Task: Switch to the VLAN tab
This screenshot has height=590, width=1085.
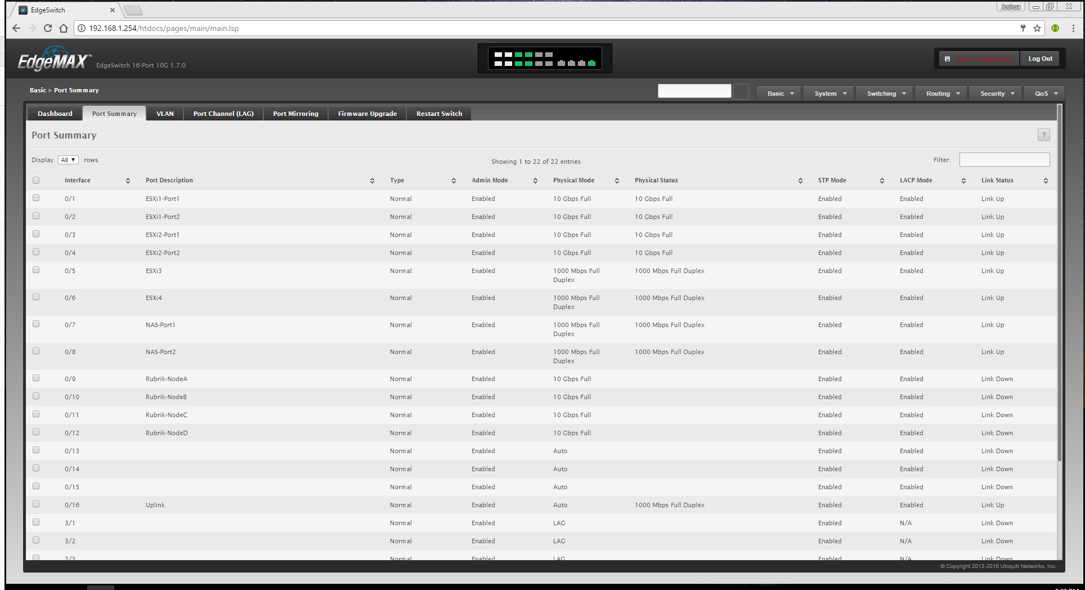Action: click(x=165, y=114)
